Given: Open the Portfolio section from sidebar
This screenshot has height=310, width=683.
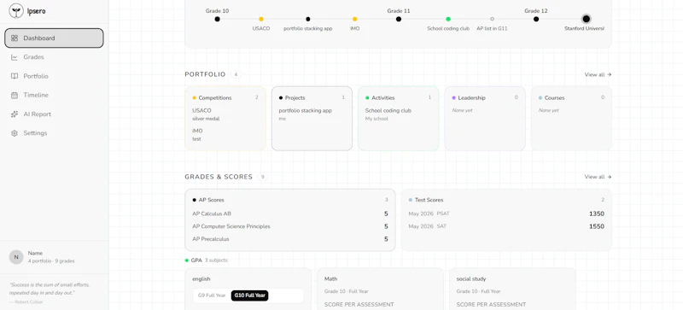Looking at the screenshot, I should tap(54, 76).
